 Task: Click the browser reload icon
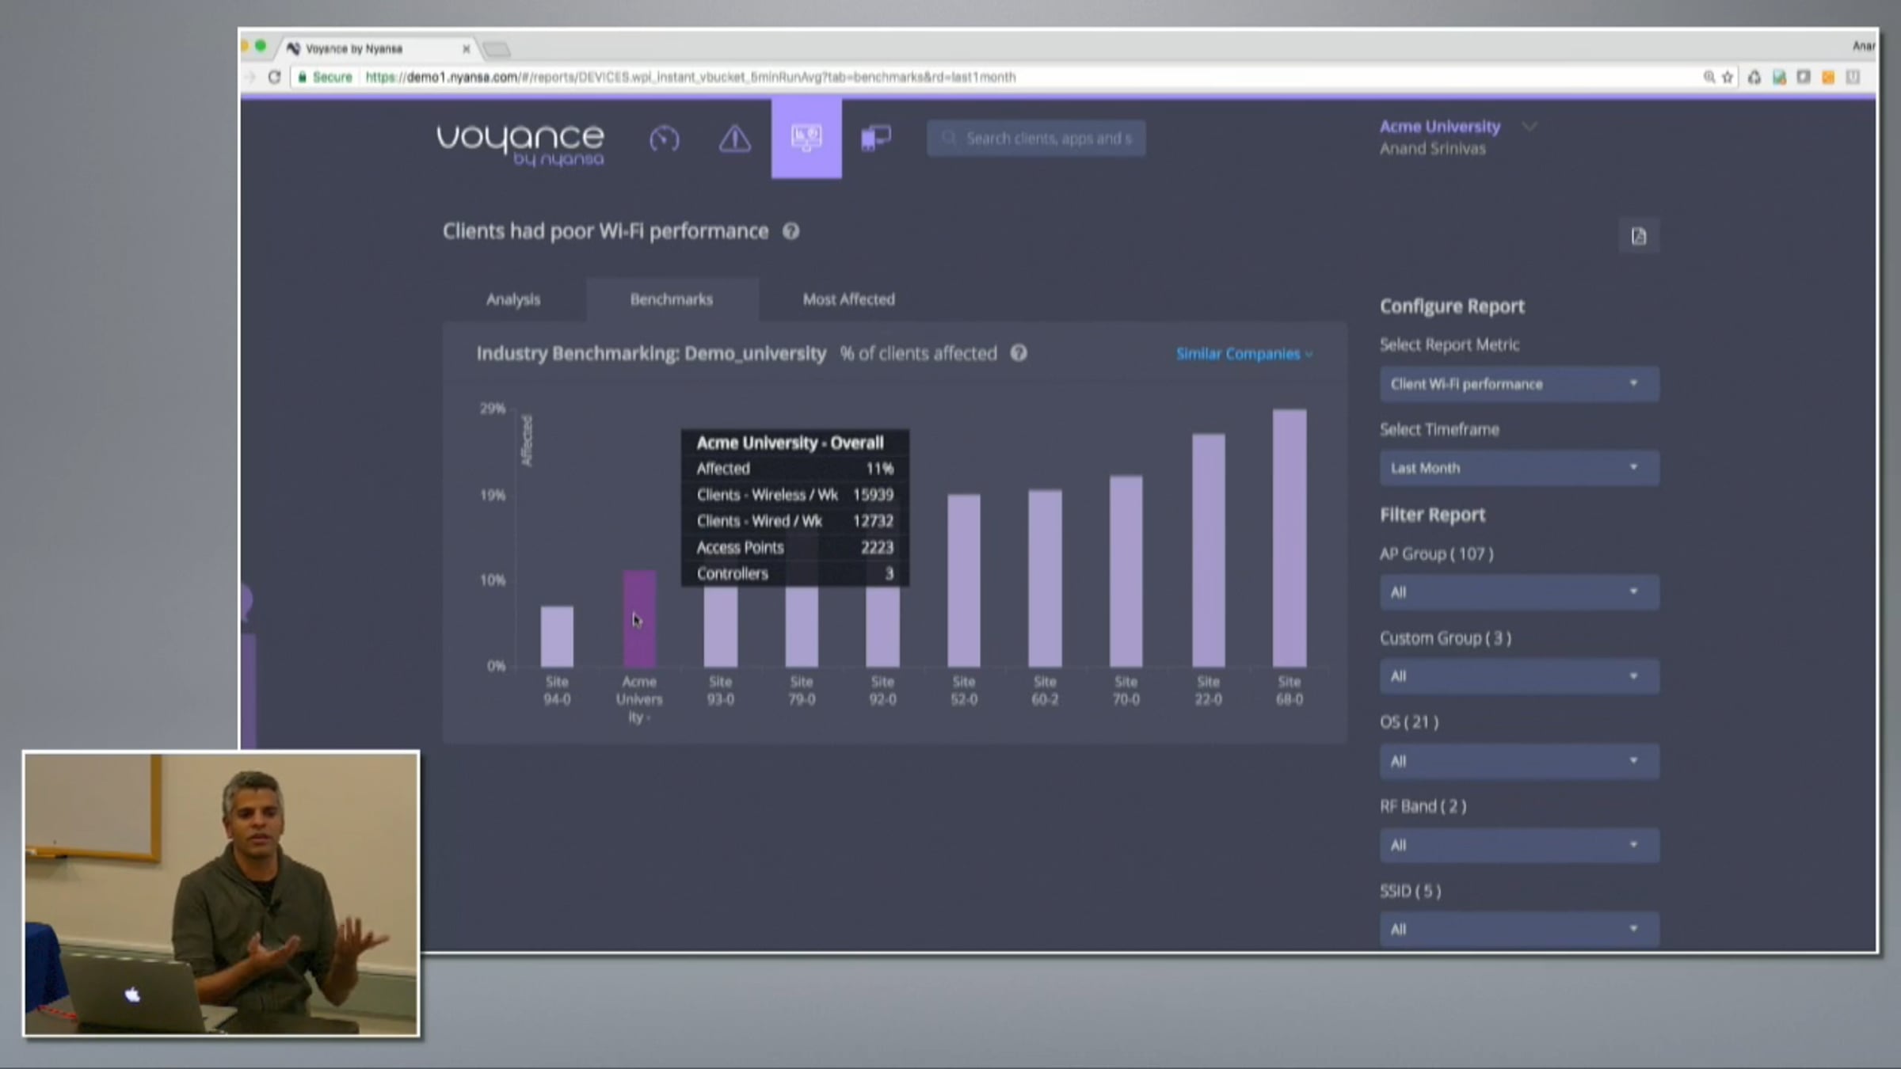pos(274,77)
